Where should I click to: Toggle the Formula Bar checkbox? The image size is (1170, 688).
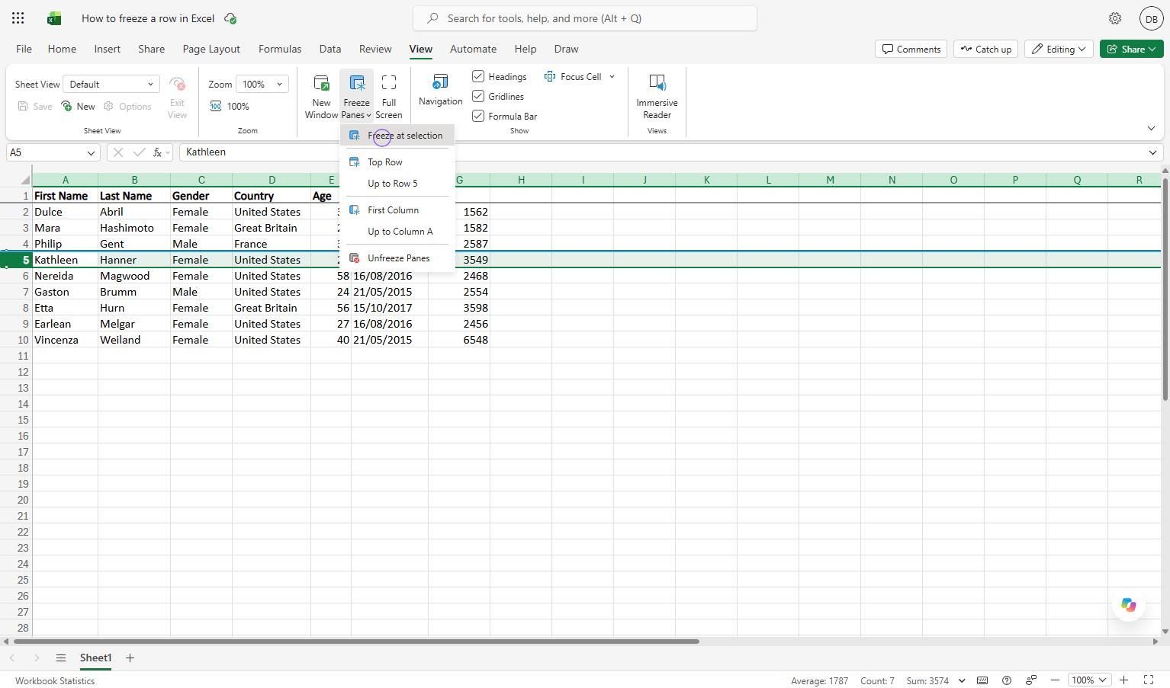(x=478, y=116)
